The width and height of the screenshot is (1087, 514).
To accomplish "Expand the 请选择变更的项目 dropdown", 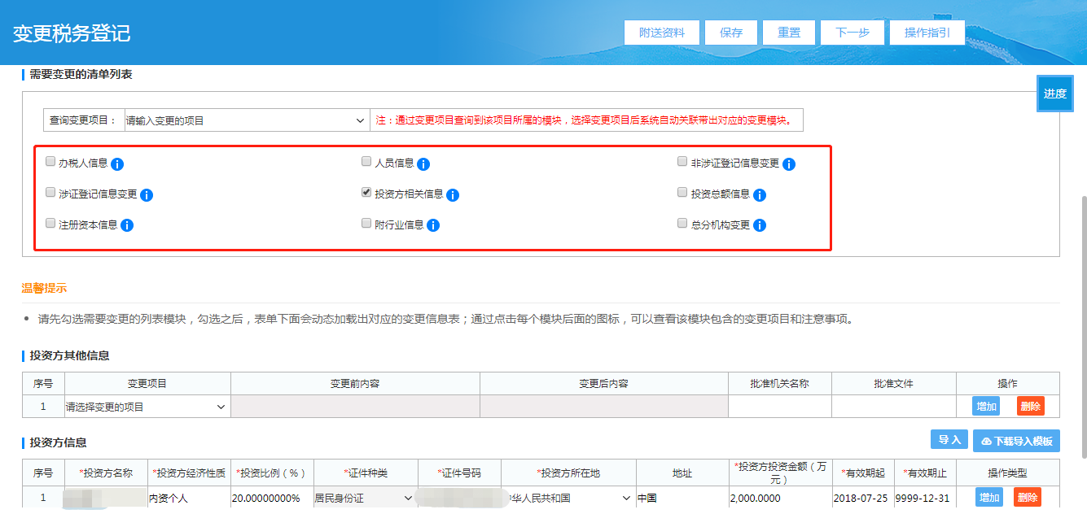I will 146,407.
